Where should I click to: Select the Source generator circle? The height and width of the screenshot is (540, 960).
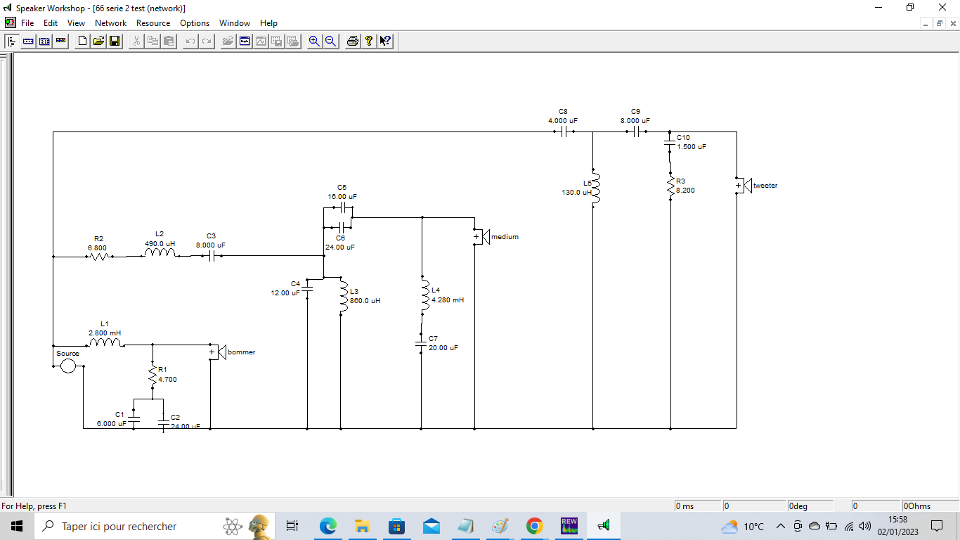click(68, 366)
